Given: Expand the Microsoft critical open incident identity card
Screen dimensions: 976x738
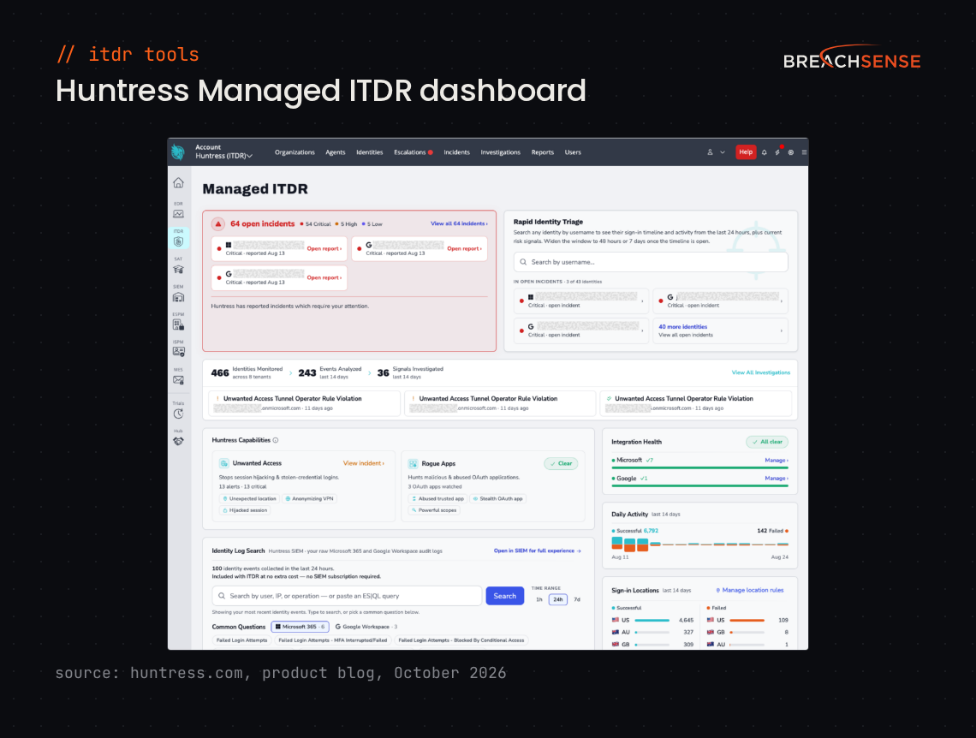Looking at the screenshot, I should (581, 301).
